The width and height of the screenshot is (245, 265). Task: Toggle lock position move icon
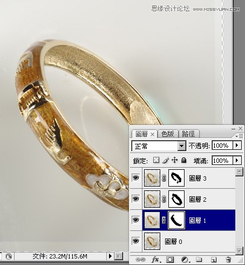point(174,160)
